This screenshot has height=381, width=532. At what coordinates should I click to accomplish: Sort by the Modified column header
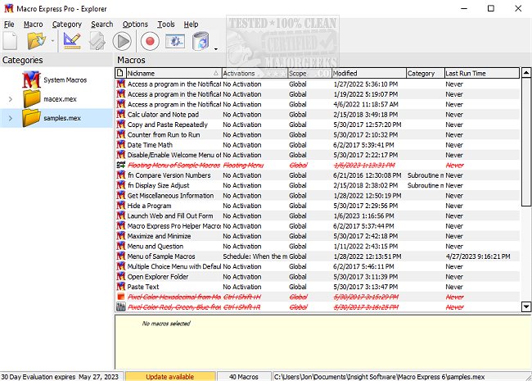pyautogui.click(x=369, y=73)
